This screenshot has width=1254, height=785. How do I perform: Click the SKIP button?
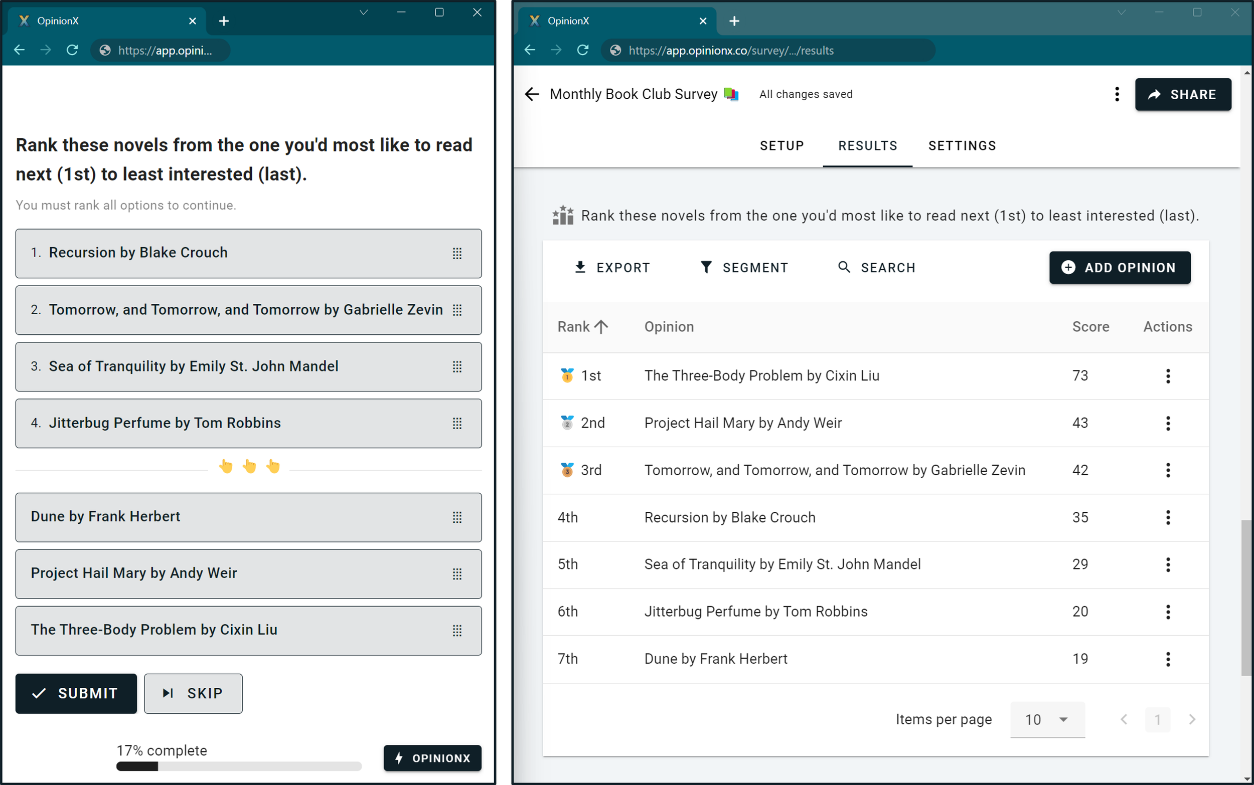pos(193,694)
